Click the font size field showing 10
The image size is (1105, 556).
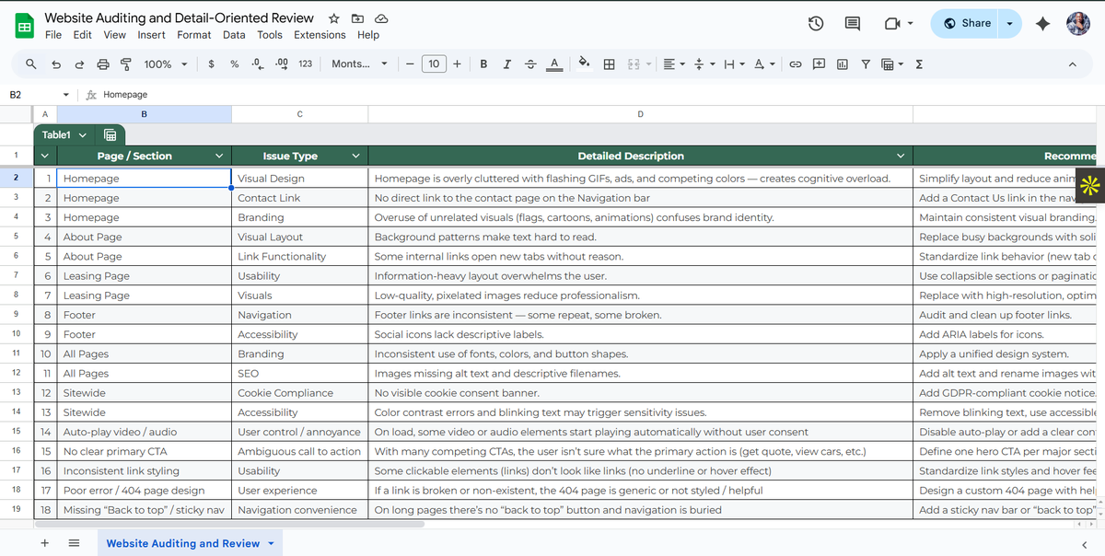(434, 64)
